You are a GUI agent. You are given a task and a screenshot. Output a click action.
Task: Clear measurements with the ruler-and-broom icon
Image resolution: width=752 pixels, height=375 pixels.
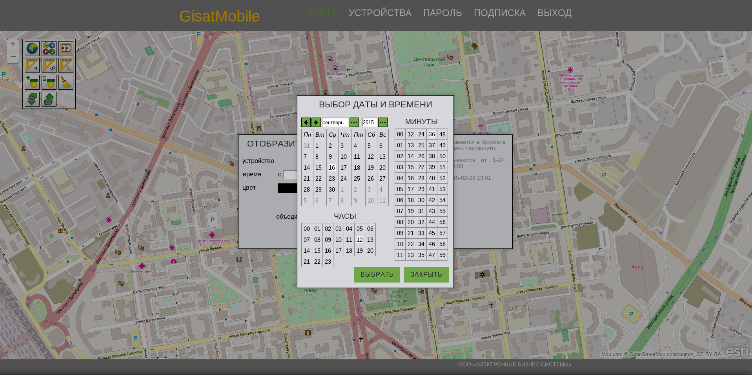(66, 65)
